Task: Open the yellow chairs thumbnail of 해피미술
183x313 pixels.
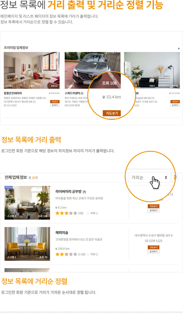Action: tap(27, 244)
